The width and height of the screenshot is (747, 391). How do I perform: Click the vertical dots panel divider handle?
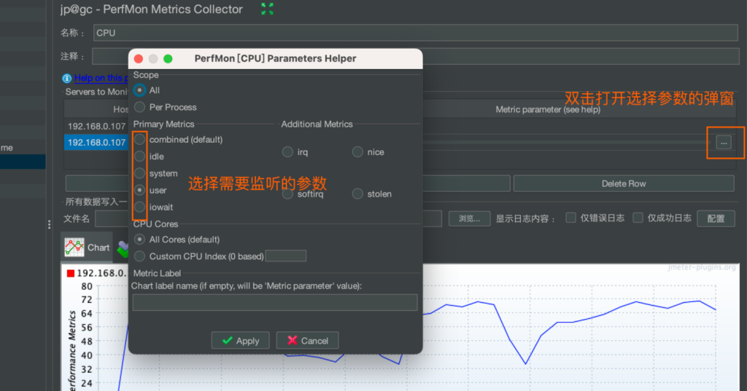click(x=49, y=224)
